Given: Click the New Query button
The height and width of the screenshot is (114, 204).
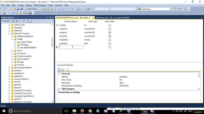Looking at the screenshot, I should coord(31,9).
